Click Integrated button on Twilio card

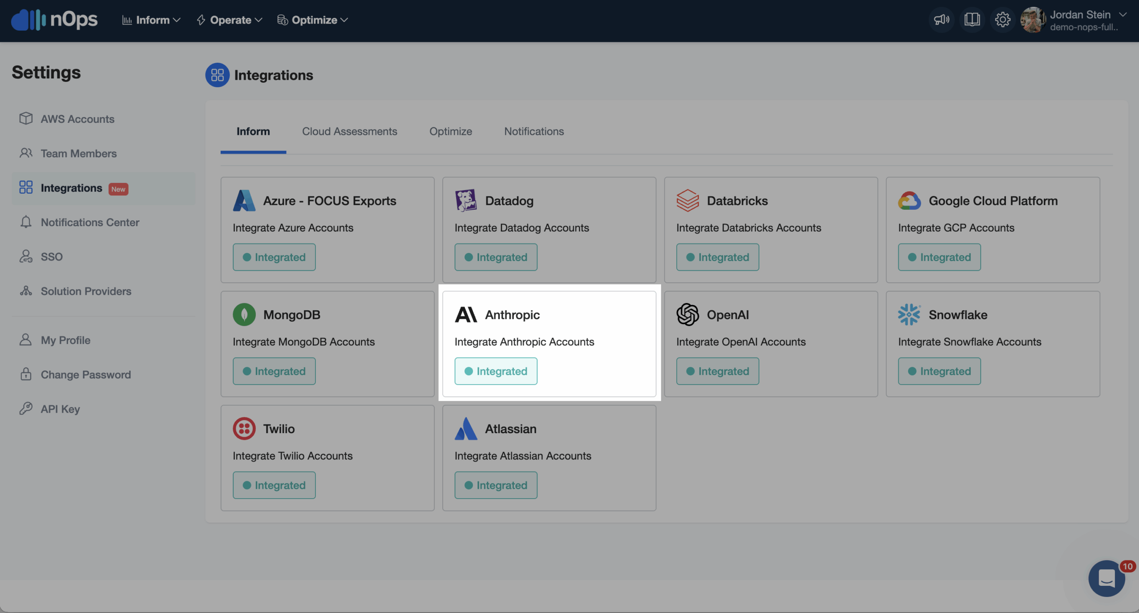point(274,485)
